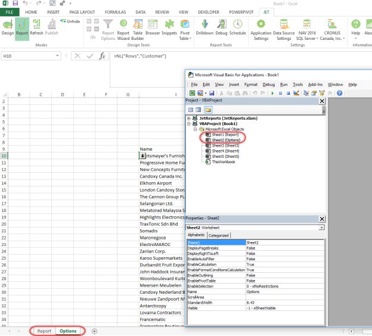Switch to the Report sheet tab

click(x=44, y=331)
